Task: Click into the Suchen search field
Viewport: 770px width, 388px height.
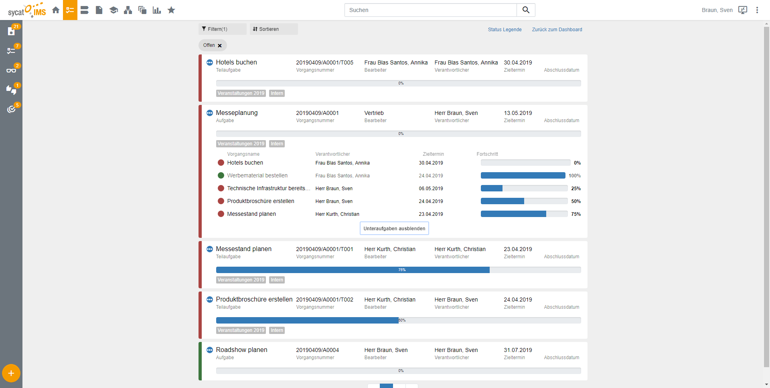Action: (x=430, y=10)
